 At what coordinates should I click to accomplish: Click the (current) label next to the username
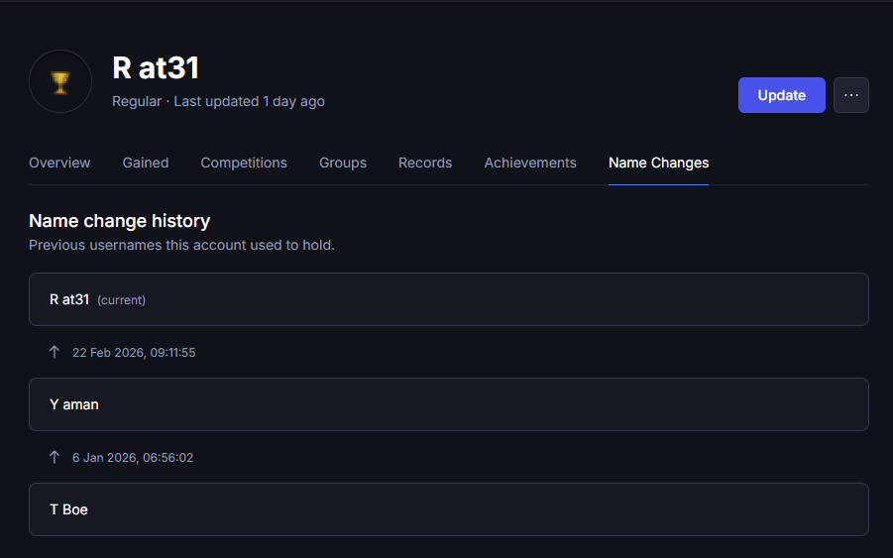tap(121, 300)
